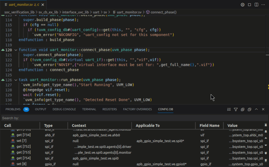Open the settings gear icon top right

pyautogui.click(x=242, y=5)
